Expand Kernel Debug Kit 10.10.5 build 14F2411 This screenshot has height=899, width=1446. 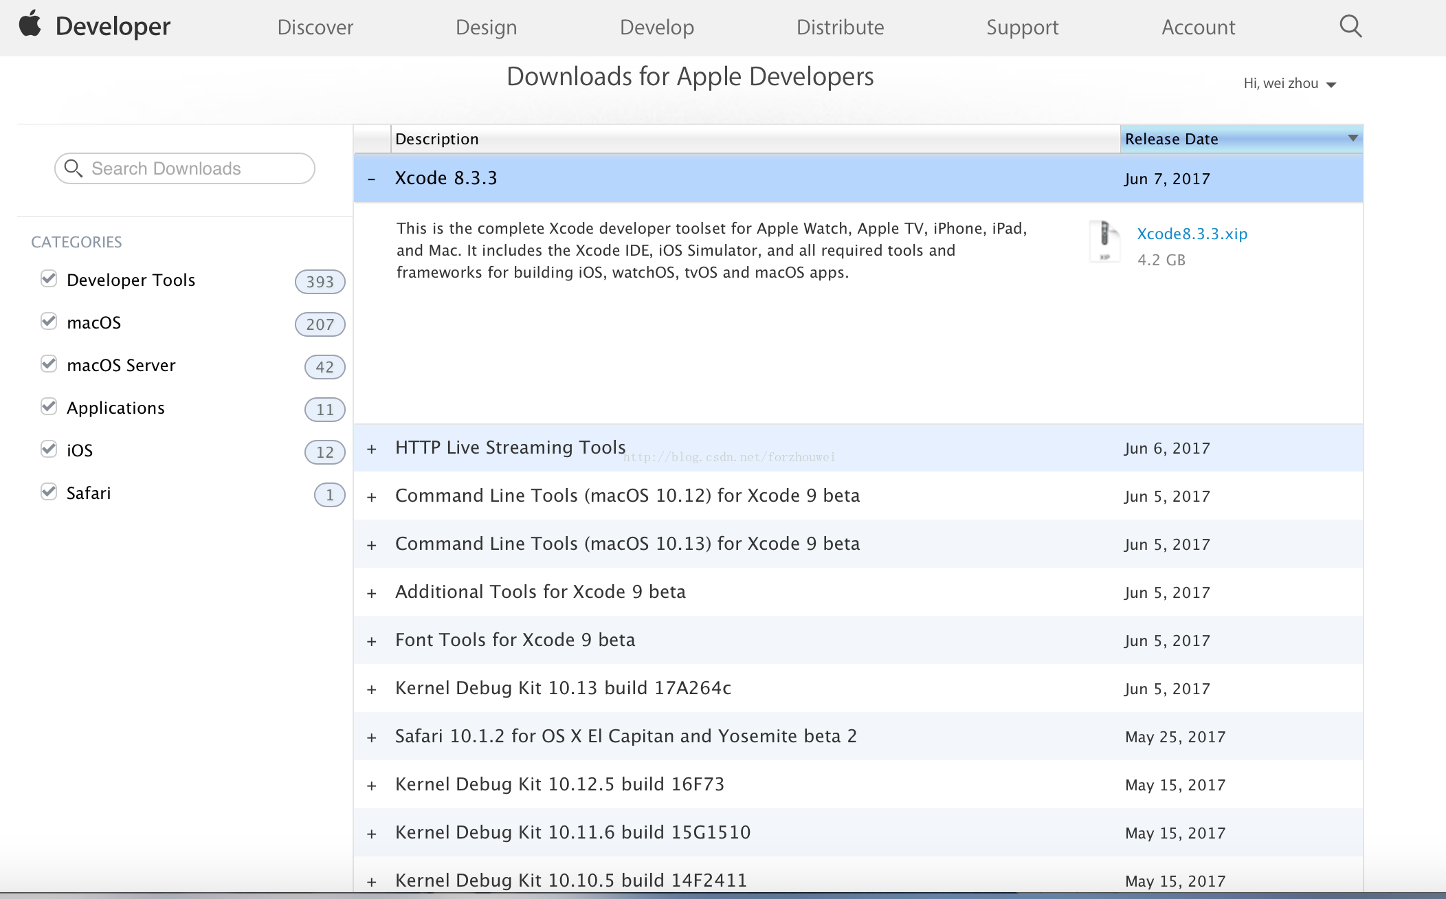pyautogui.click(x=372, y=882)
